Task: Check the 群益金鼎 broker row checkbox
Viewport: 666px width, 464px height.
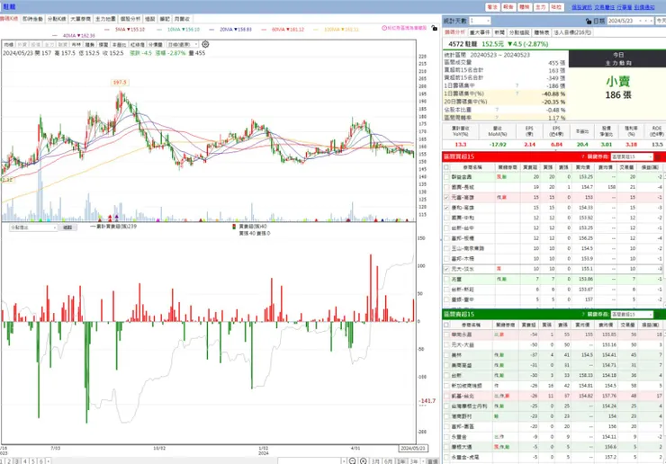Action: click(x=446, y=177)
